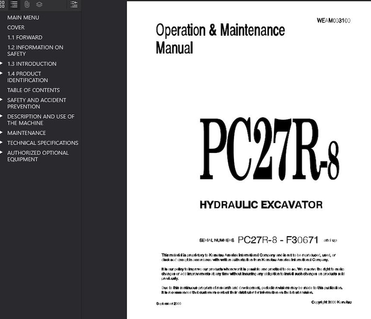Open the COVER bookmark

pos(15,28)
